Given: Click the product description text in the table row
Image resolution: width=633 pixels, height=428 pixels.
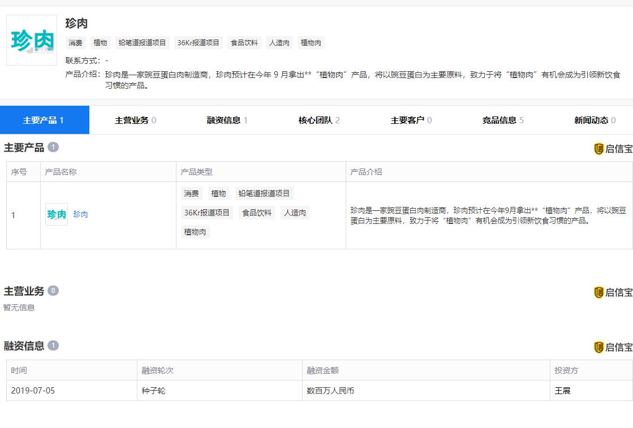Looking at the screenshot, I should coord(489,215).
